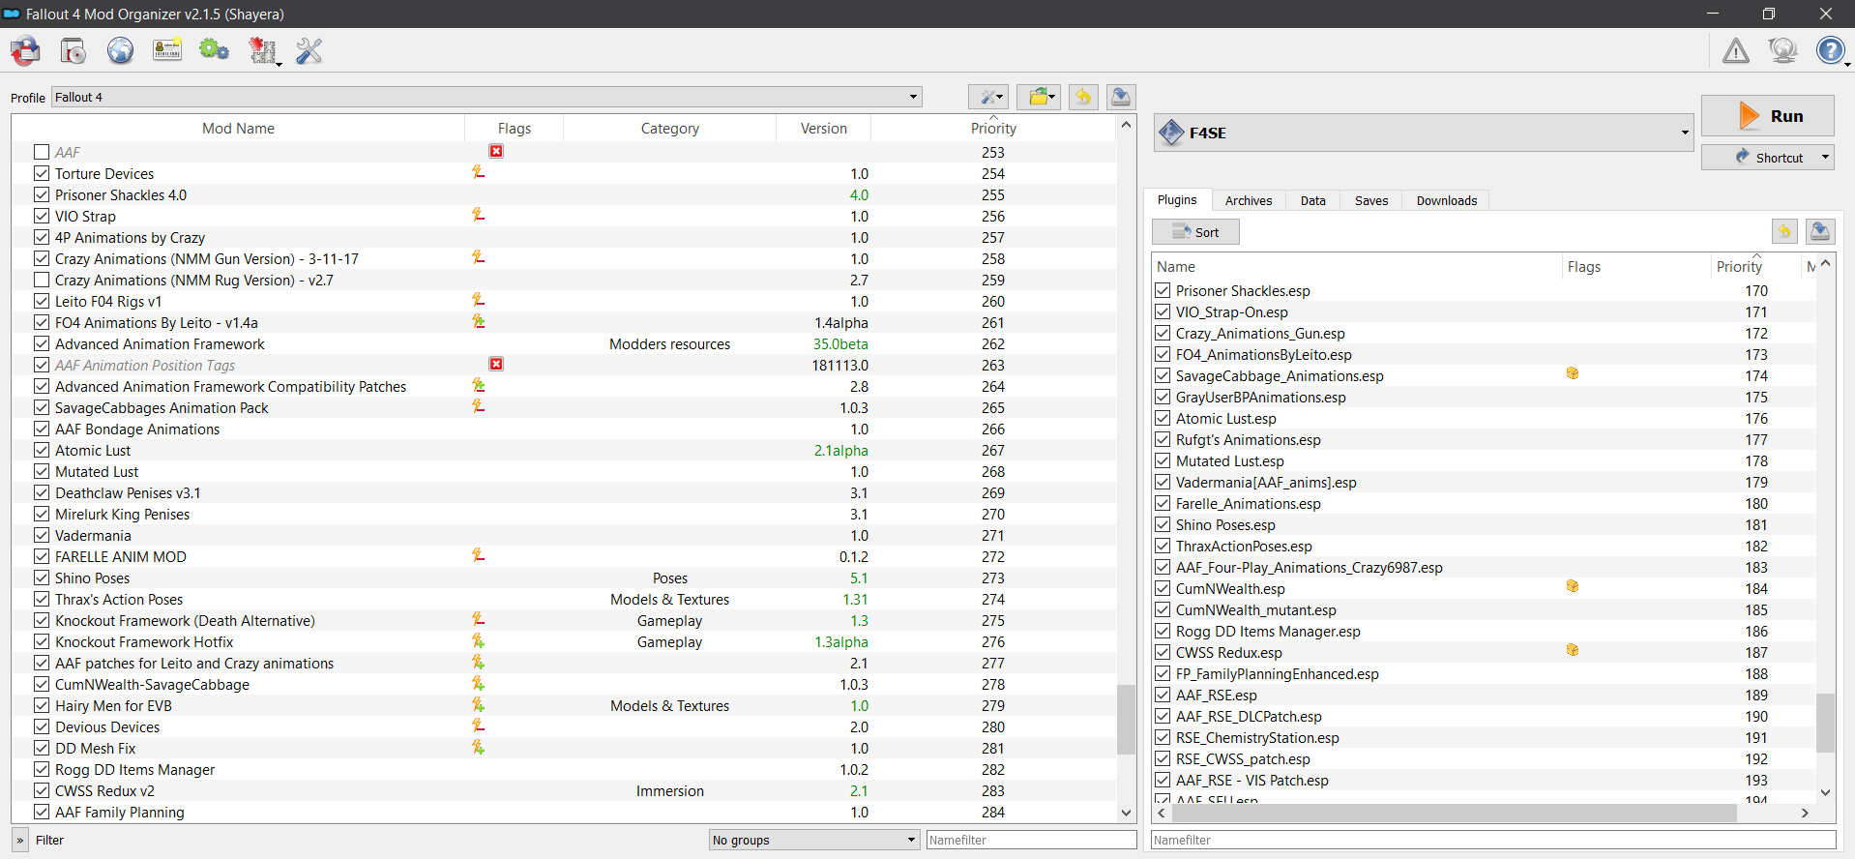The width and height of the screenshot is (1855, 859).
Task: Click the Sort plugins button
Action: (x=1195, y=231)
